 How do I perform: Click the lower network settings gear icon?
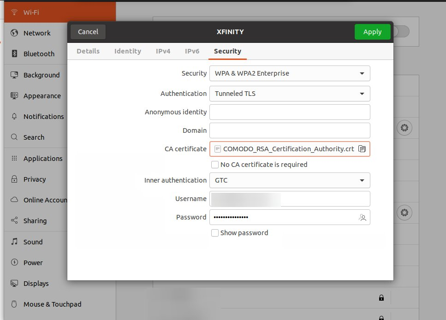point(404,213)
